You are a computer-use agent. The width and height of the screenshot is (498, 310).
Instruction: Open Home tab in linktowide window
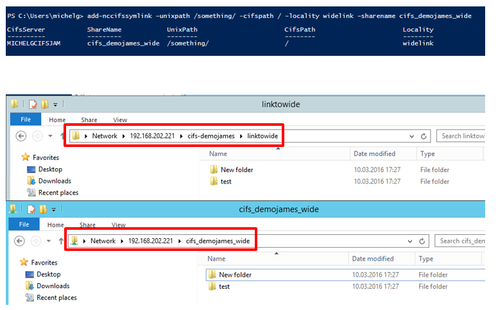57,120
